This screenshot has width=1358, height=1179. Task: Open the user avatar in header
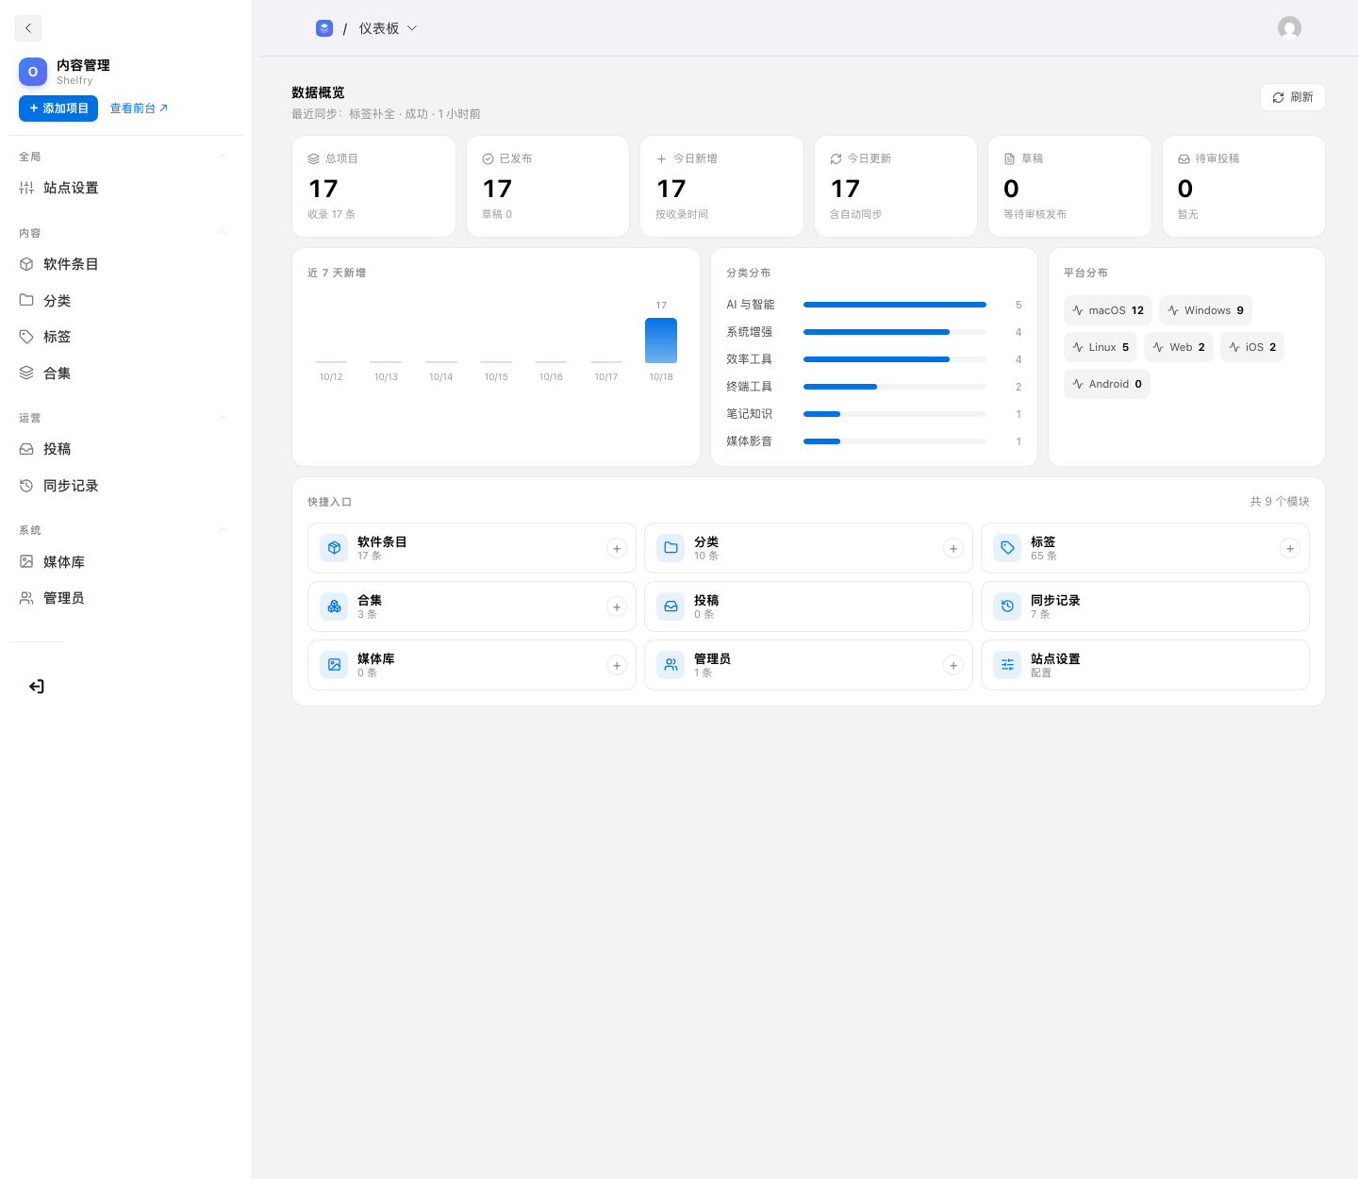1289,28
